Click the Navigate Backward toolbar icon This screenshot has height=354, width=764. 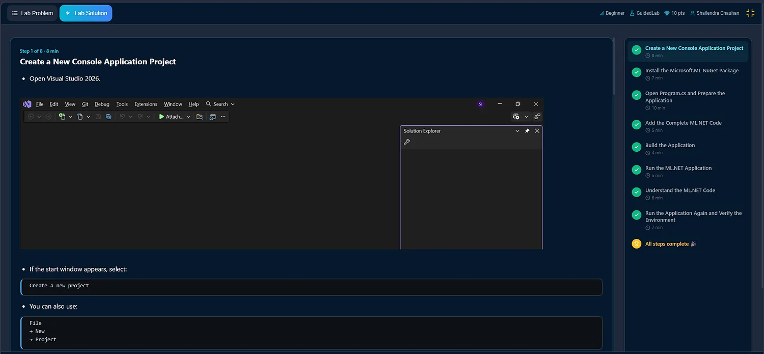[x=31, y=117]
